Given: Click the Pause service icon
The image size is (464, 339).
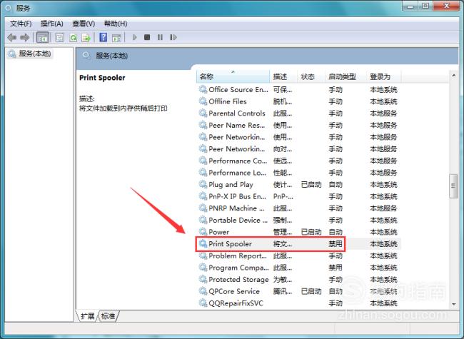Looking at the screenshot, I should [160, 37].
